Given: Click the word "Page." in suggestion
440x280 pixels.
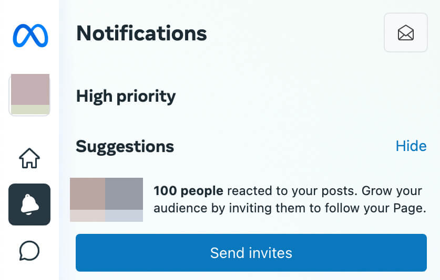Looking at the screenshot, I should point(409,208).
